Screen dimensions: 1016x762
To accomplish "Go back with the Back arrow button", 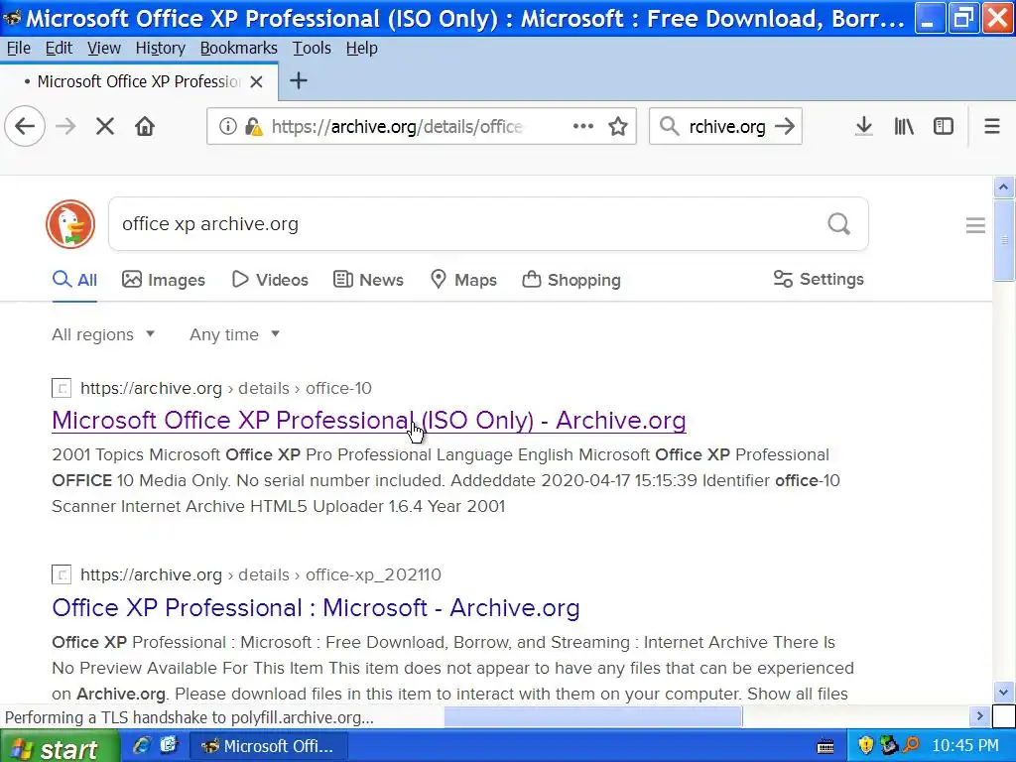I will (25, 126).
